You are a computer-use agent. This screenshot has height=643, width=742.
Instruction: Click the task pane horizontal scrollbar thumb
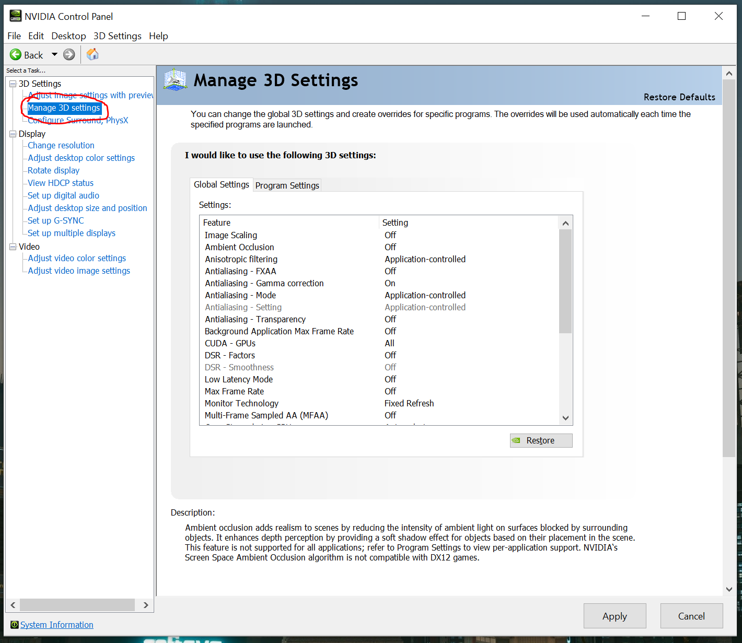point(77,605)
